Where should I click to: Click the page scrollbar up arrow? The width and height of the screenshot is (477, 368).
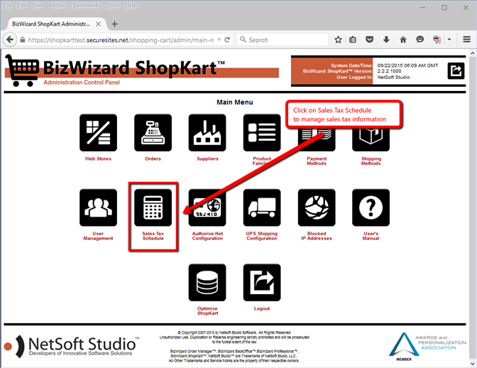pyautogui.click(x=473, y=53)
